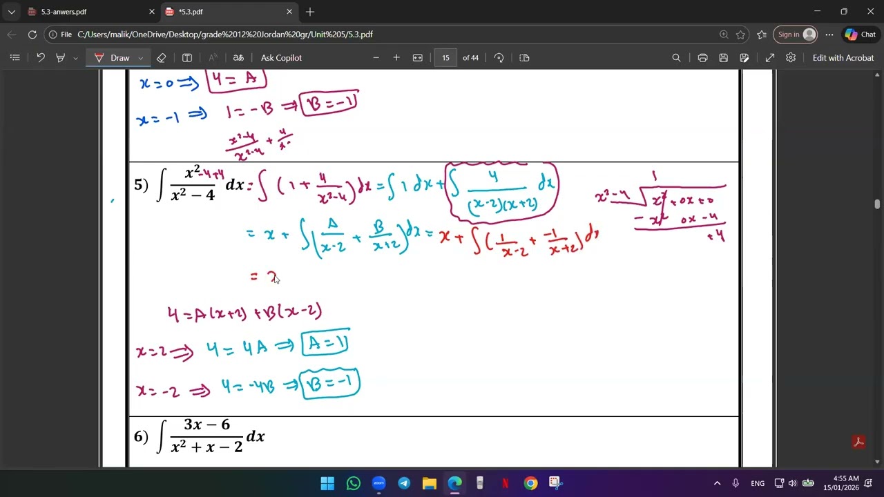Select the Highlight tool

(x=60, y=58)
